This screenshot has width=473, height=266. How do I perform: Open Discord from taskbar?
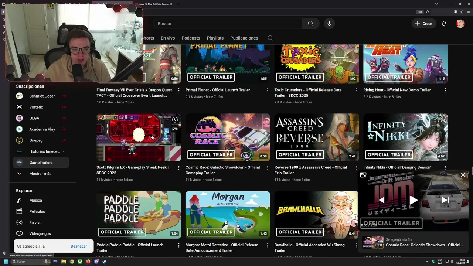coord(96,262)
